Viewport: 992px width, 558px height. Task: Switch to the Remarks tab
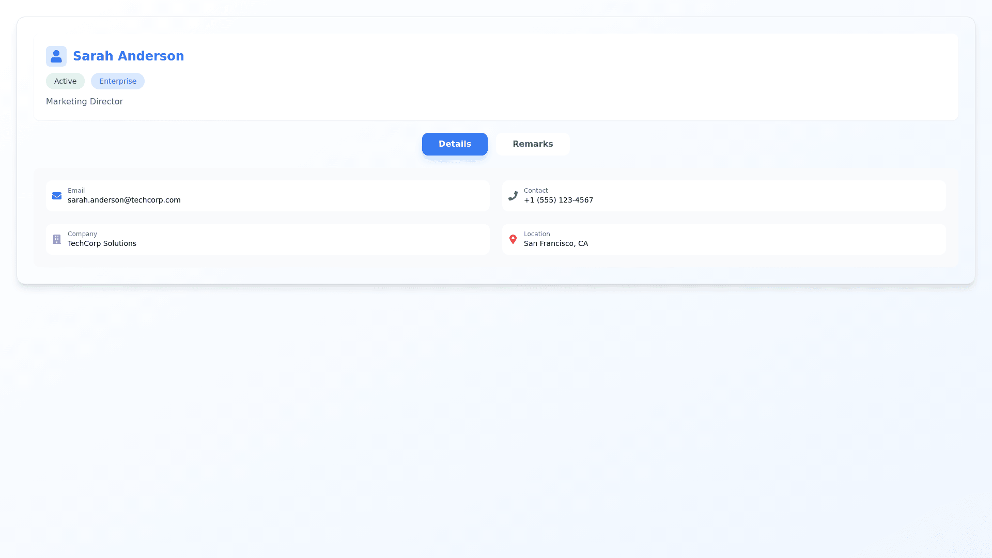(x=533, y=144)
